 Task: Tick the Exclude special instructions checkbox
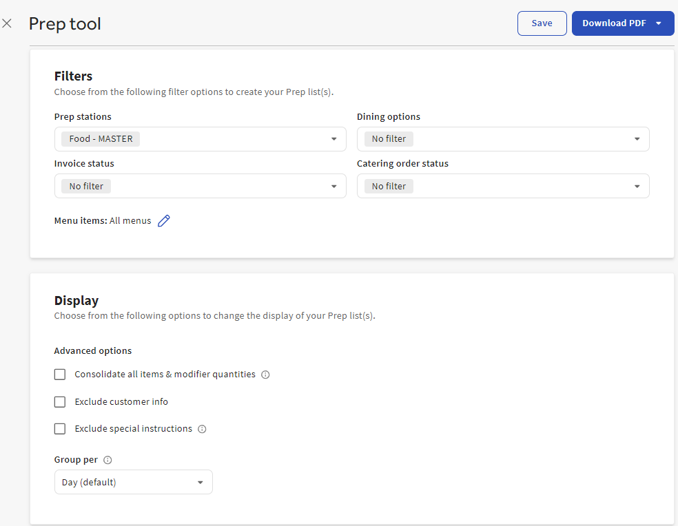(x=60, y=429)
